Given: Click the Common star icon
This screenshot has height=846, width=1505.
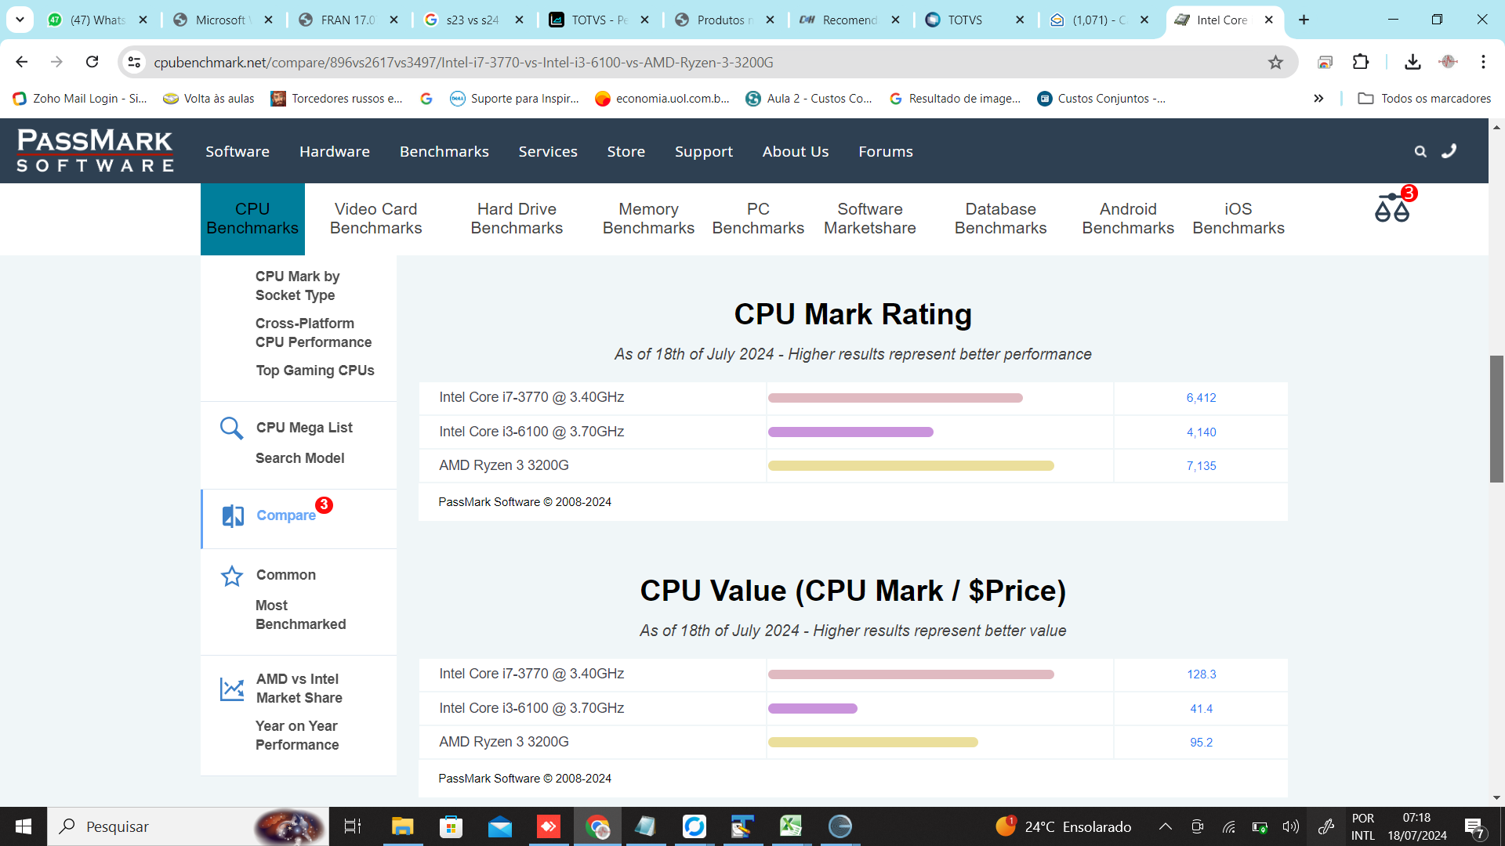Looking at the screenshot, I should [x=232, y=576].
